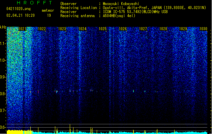
Task: Click the timestamp 02.04.21 10:20
Action: tap(21, 15)
